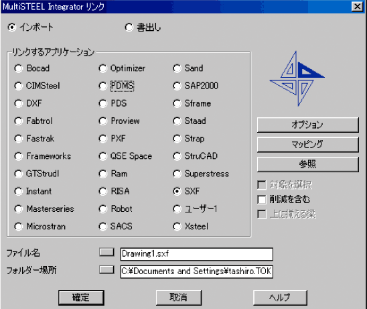Select the RISA radio button
This screenshot has height=309, width=367.
point(102,192)
